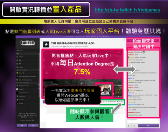Click the Call of Duty game icon
The image size is (168, 132).
tap(17, 80)
